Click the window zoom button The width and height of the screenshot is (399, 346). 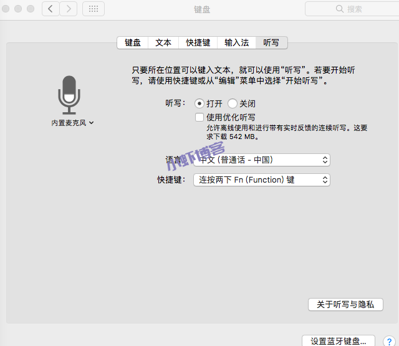pyautogui.click(x=31, y=9)
